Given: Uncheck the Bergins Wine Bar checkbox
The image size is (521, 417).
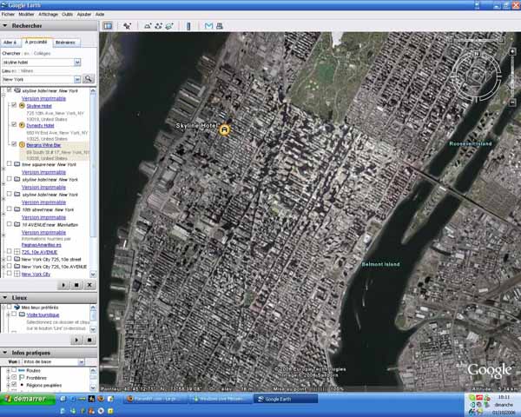Looking at the screenshot, I should tap(14, 144).
